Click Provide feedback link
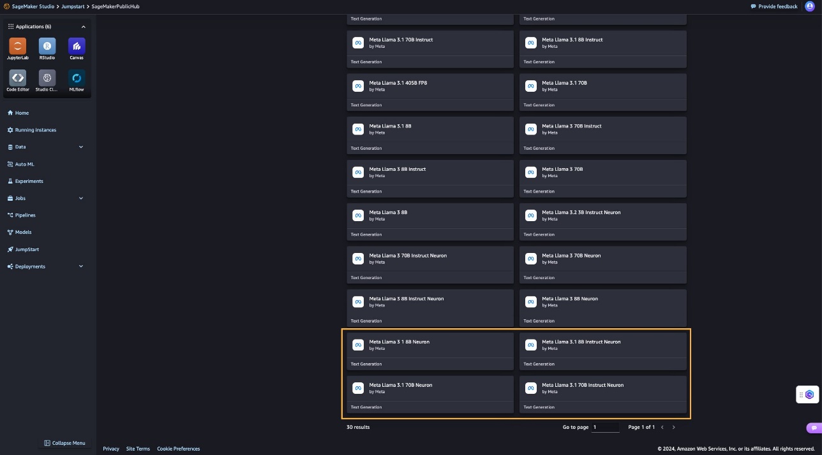 [x=774, y=6]
